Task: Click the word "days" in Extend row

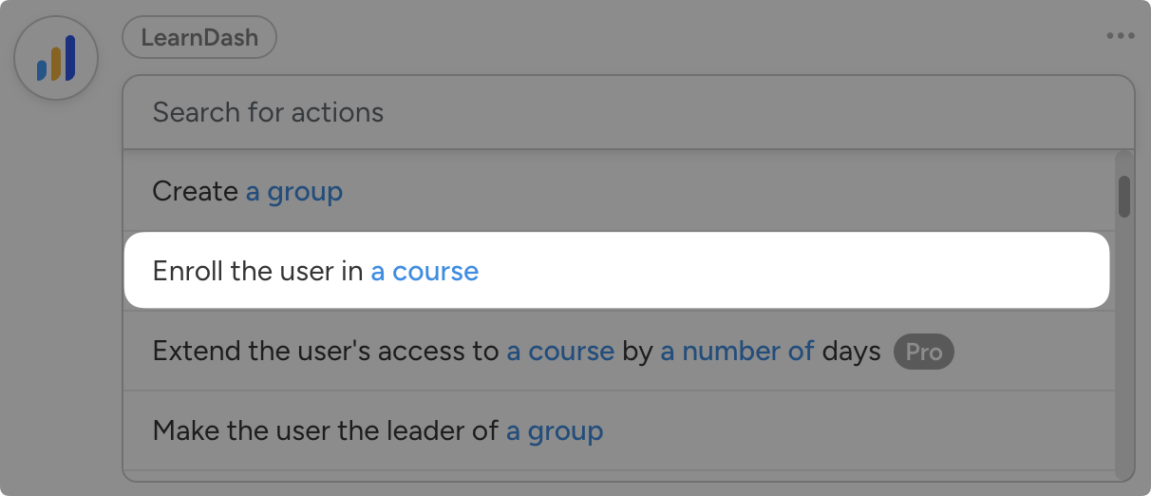Action: tap(851, 352)
